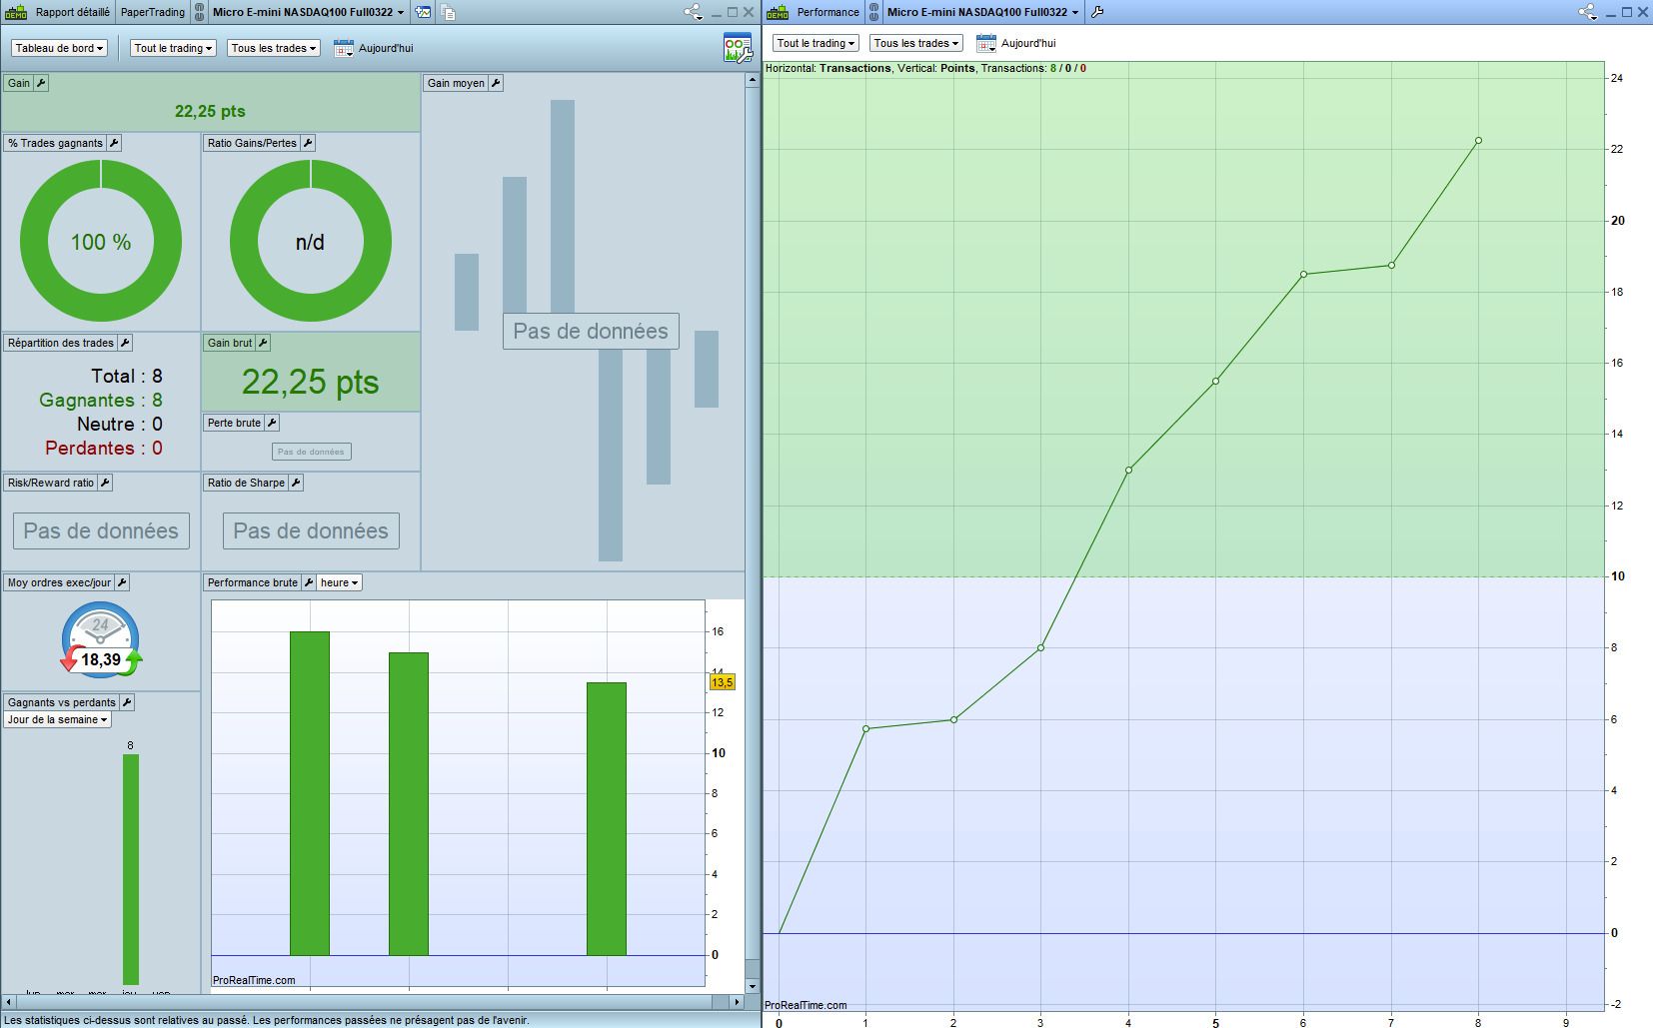Click the 18,39 average orders gauge value

(101, 659)
